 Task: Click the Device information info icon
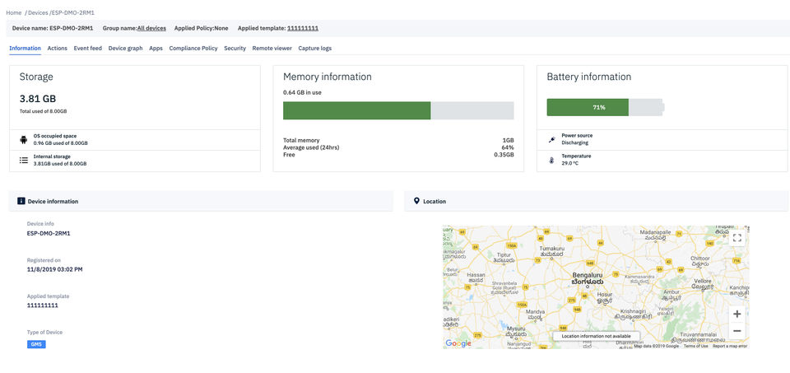[21, 201]
